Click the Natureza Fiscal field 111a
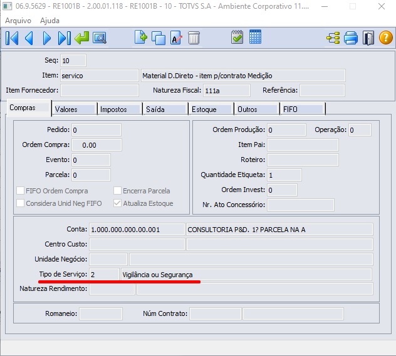The image size is (396, 356). (227, 90)
